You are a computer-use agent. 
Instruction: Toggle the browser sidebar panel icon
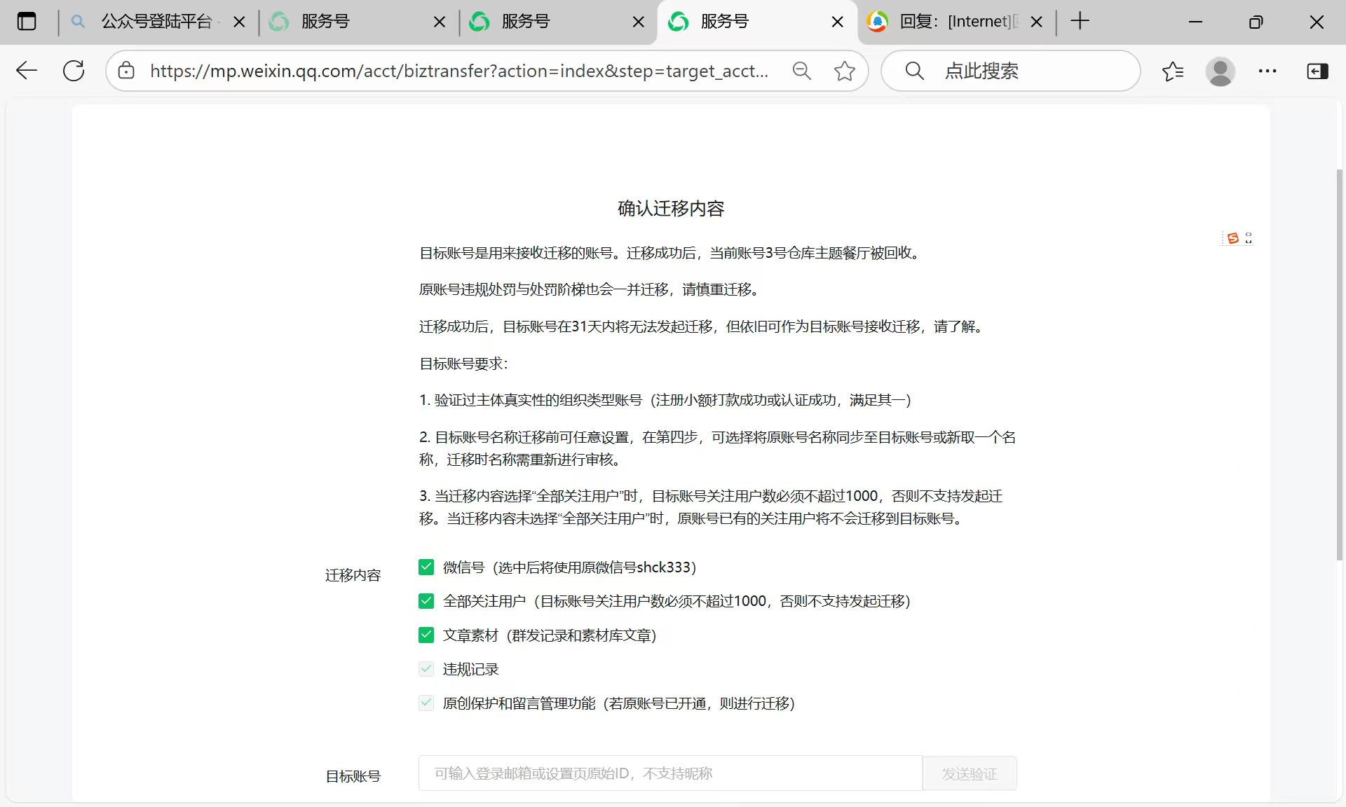pos(1317,71)
